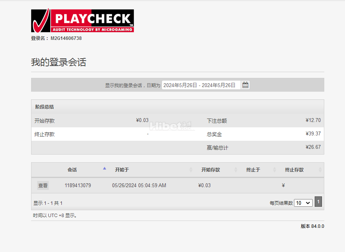Click 总奖金 value ¥39.37

coord(313,134)
